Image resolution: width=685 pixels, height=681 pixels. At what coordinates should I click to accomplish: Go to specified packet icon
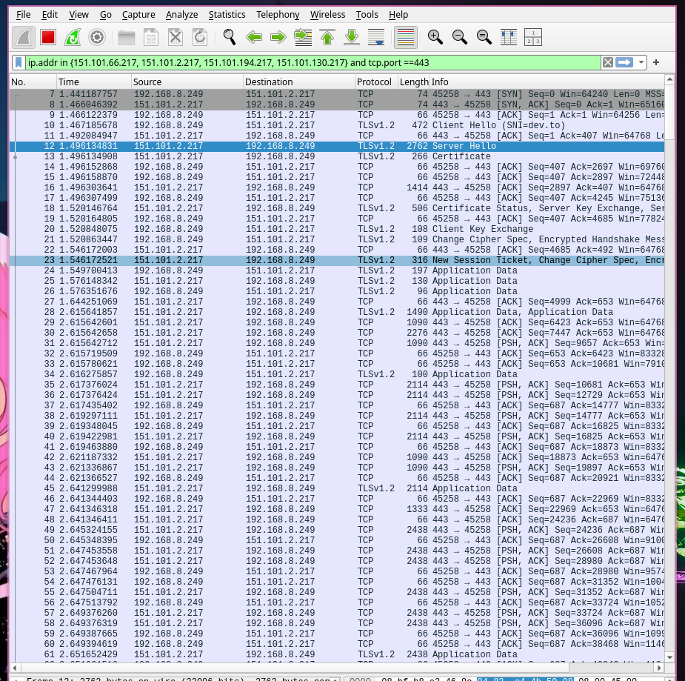(x=303, y=37)
